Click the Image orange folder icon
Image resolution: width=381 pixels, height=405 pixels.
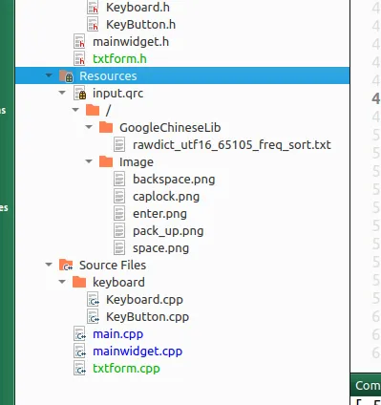106,161
